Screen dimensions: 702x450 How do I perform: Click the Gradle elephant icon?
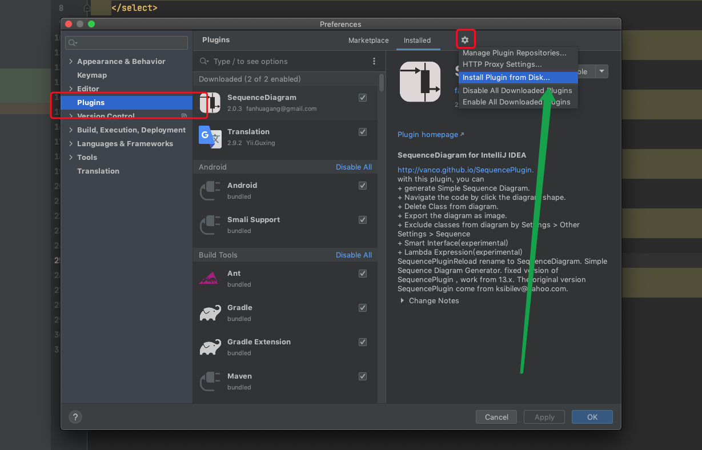(x=209, y=312)
